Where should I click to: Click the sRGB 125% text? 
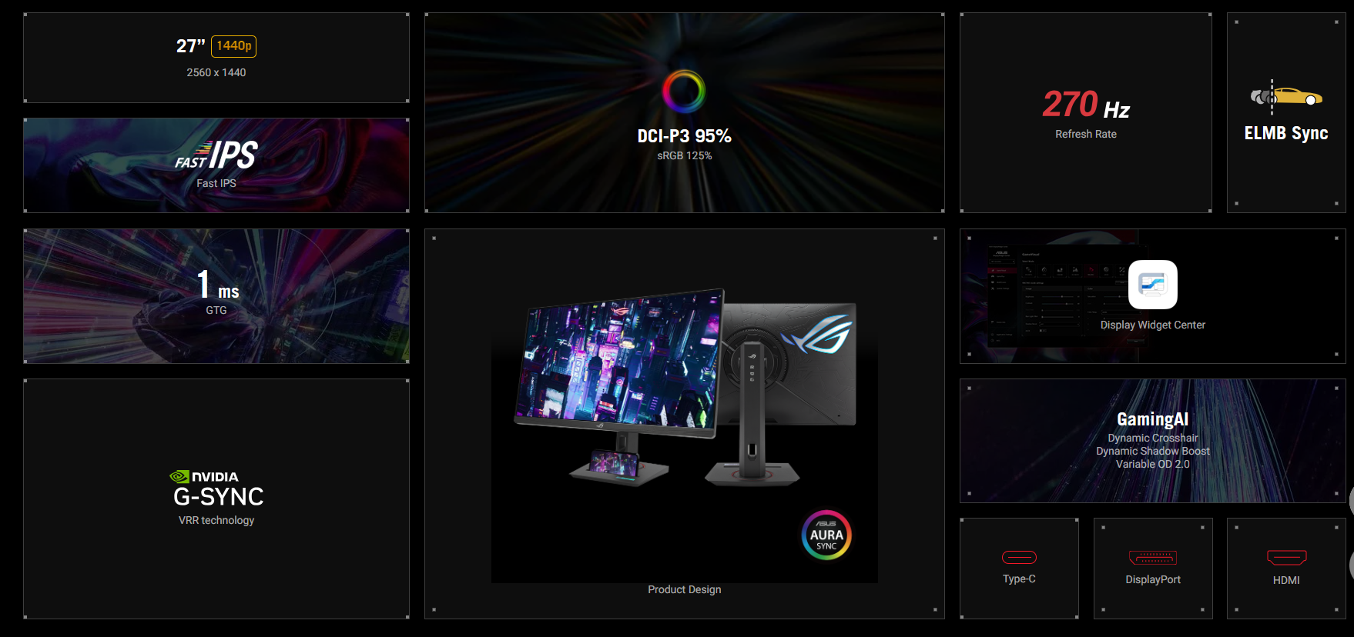[685, 155]
